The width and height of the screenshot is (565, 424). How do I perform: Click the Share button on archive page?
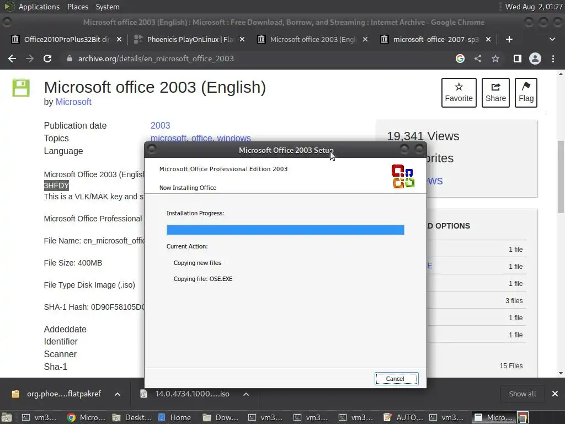tap(495, 93)
